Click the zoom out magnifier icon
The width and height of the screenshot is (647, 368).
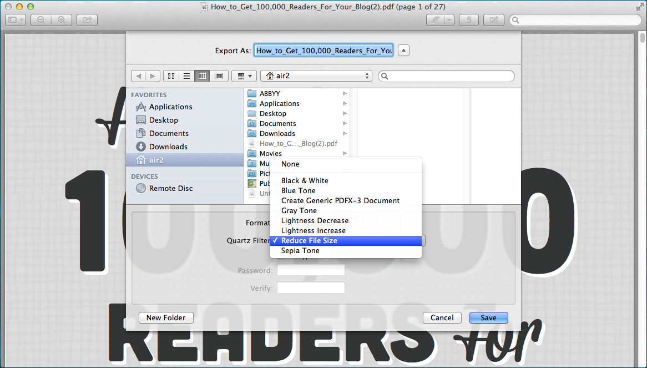pos(41,19)
